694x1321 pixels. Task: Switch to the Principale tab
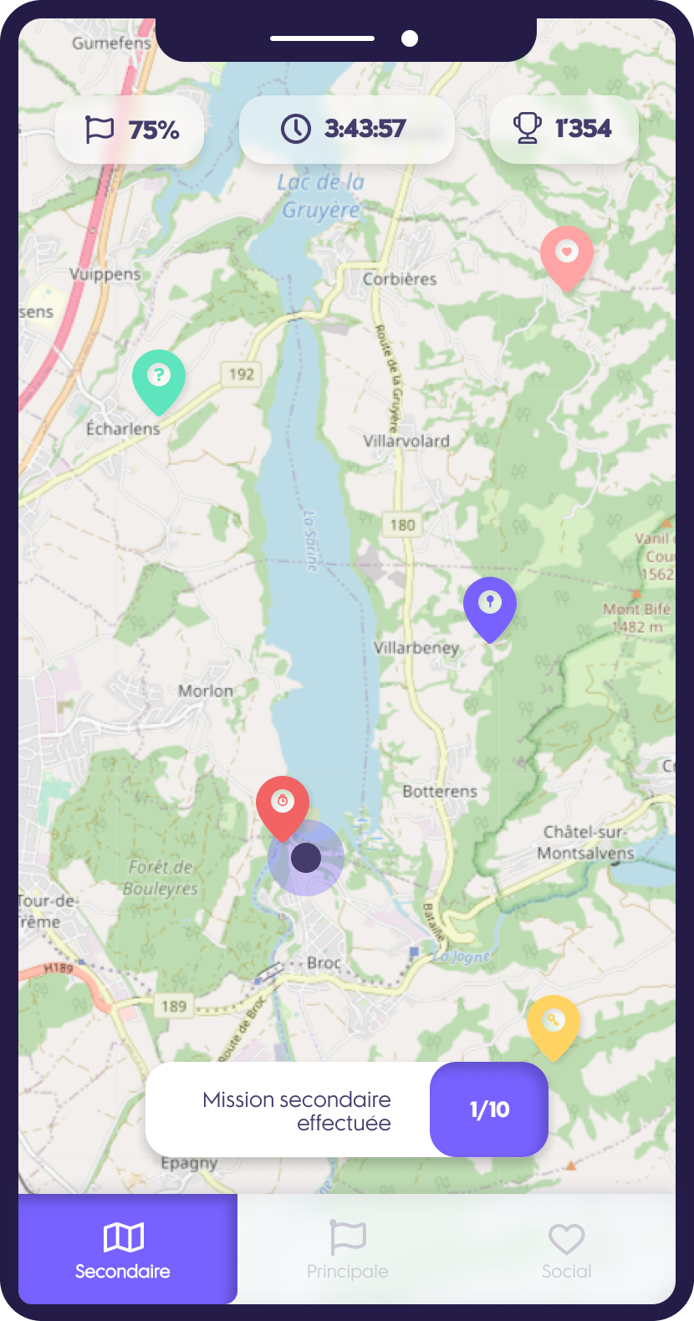pos(348,1249)
